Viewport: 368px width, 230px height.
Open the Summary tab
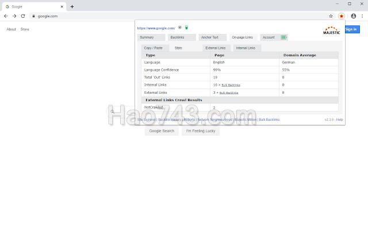(151, 37)
